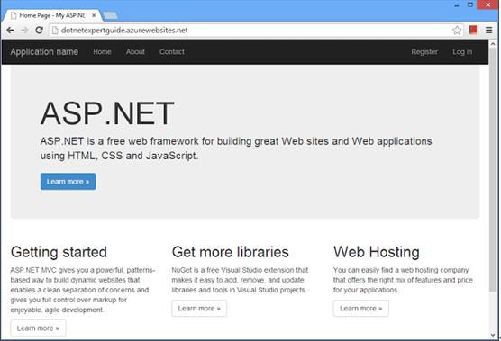Viewport: 501px width, 341px height.
Task: Open a new browser tab
Action: [111, 15]
